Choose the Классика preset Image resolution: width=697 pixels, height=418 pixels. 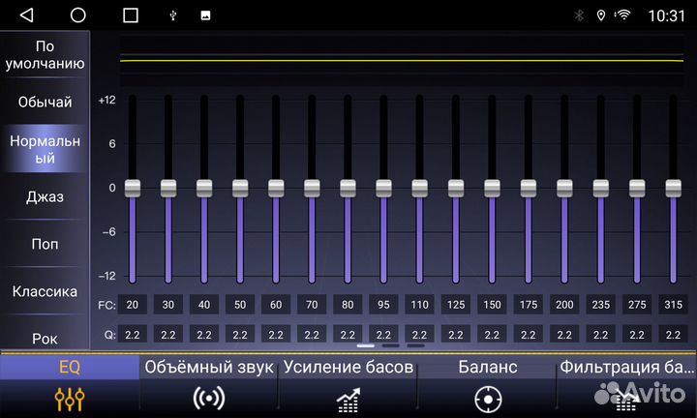[x=45, y=291]
